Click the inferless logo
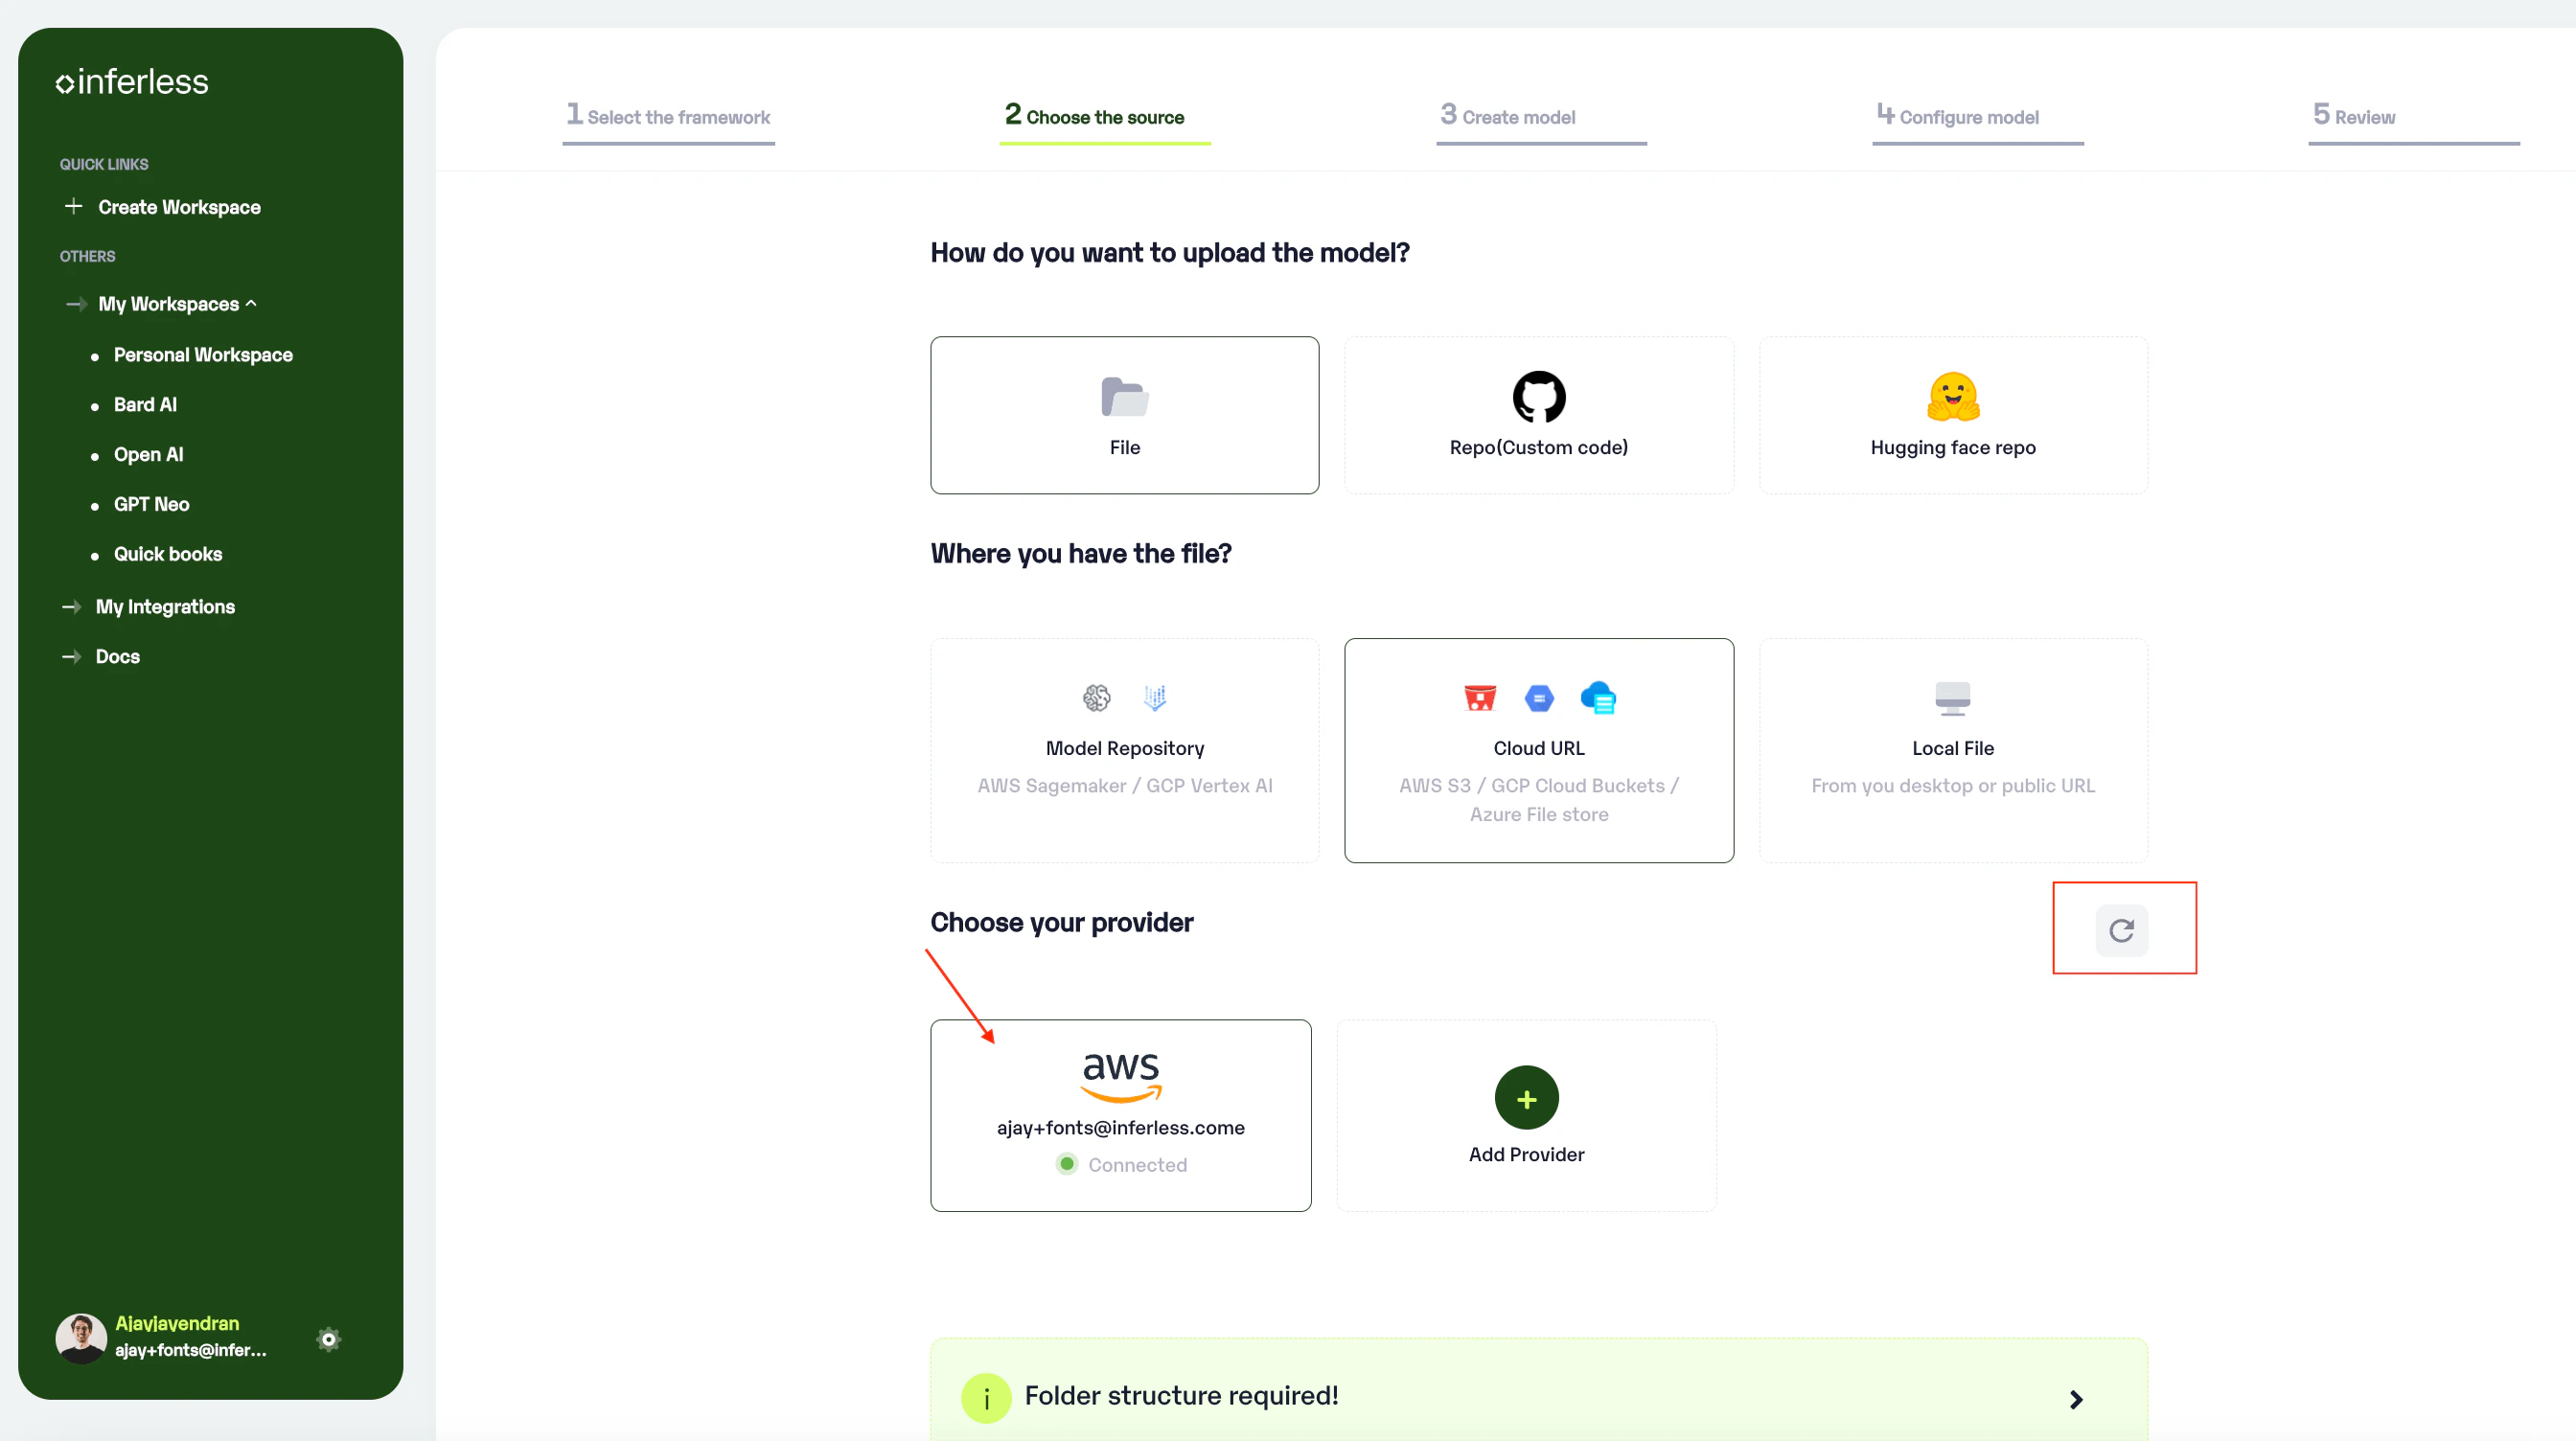The height and width of the screenshot is (1441, 2576). [x=132, y=81]
